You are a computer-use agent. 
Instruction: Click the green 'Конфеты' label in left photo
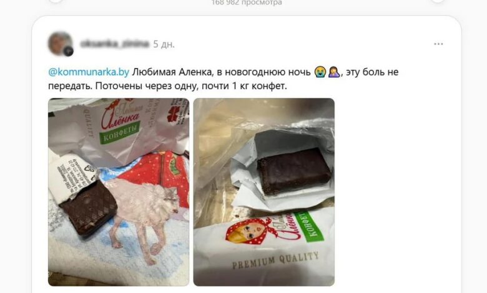(120, 132)
